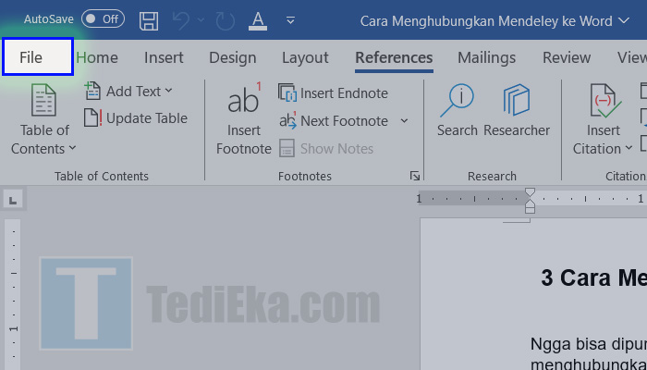
Task: Click the Insert Endnote label
Action: [344, 93]
